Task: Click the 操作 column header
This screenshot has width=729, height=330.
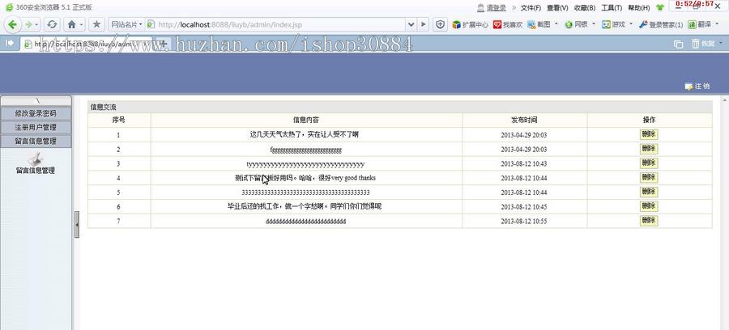Action: (649, 121)
